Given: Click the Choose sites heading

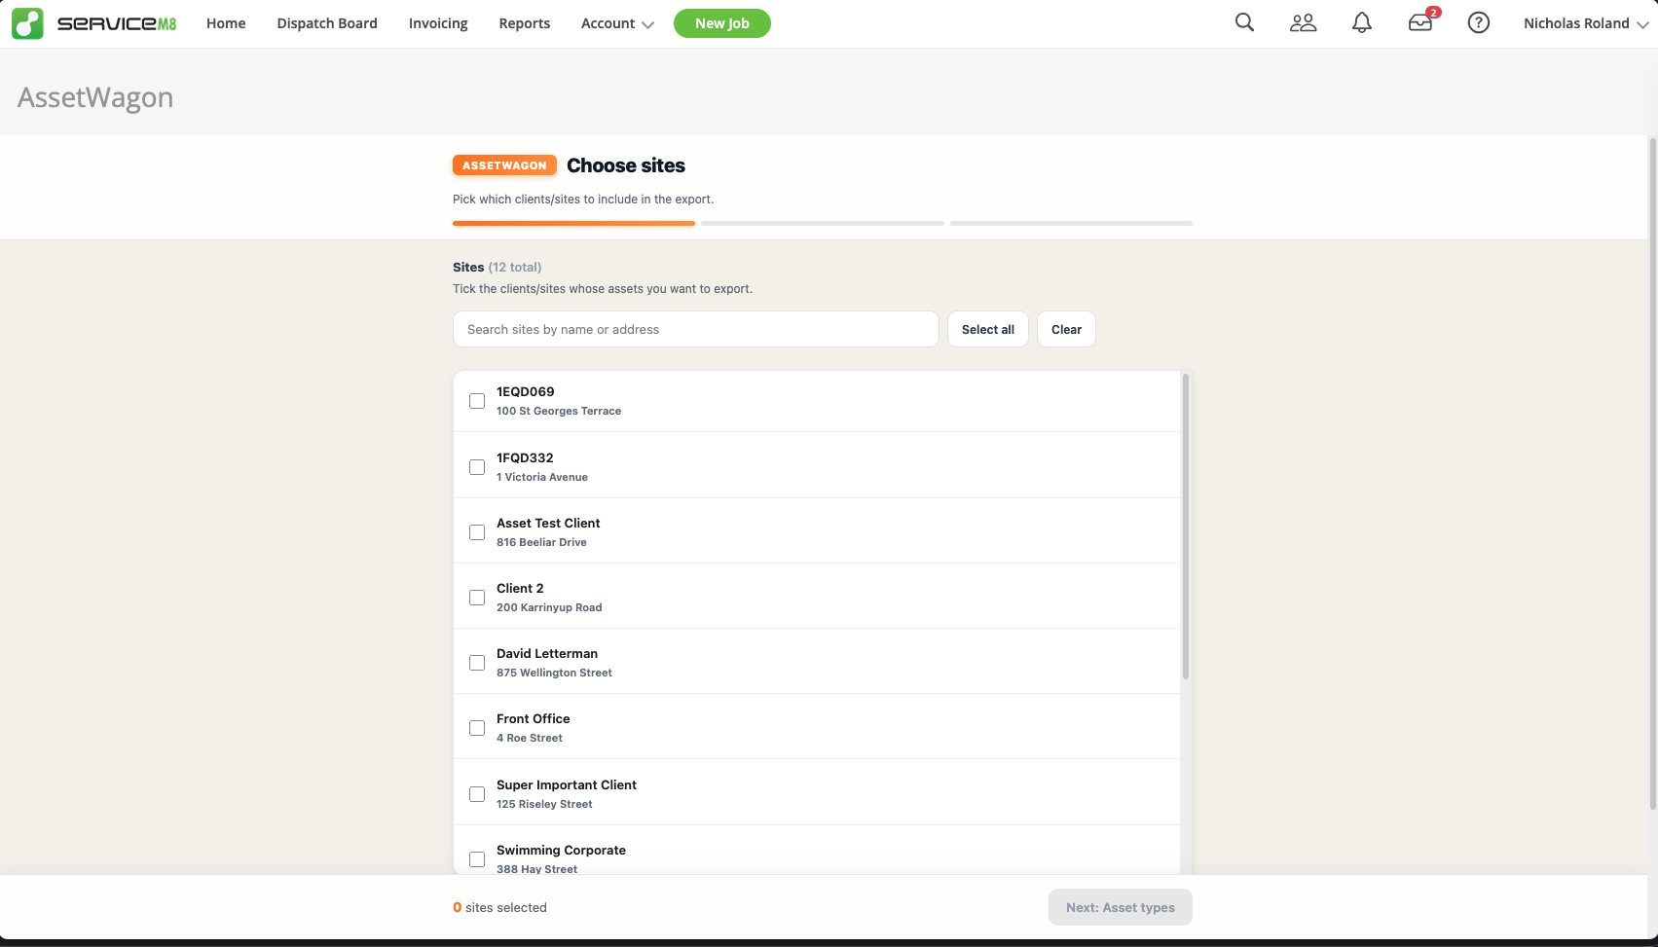Looking at the screenshot, I should [x=626, y=165].
